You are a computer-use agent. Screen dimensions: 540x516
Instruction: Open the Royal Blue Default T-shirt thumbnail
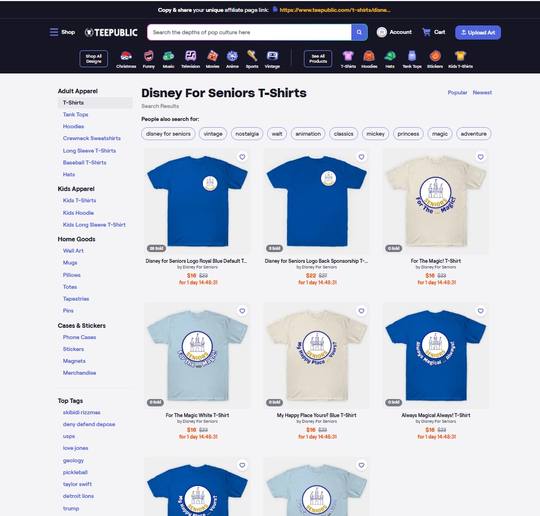click(x=197, y=201)
